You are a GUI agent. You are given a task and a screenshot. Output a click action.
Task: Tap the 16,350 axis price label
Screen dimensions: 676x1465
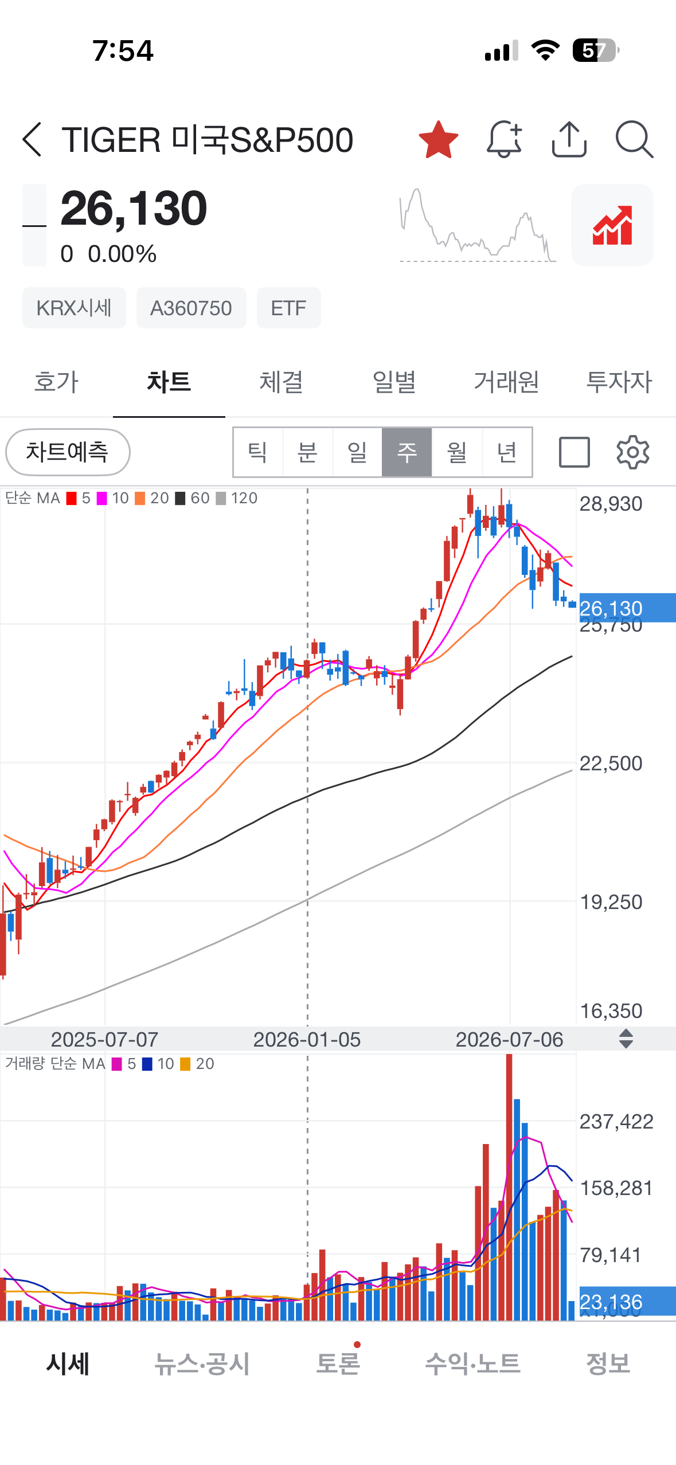point(611,1010)
